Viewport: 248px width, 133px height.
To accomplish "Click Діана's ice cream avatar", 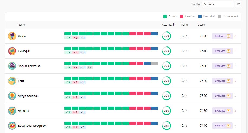I will (12, 36).
